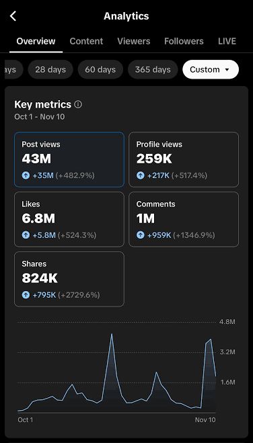This screenshot has width=253, height=443.
Task: Select the Post views metric card
Action: [x=69, y=159]
